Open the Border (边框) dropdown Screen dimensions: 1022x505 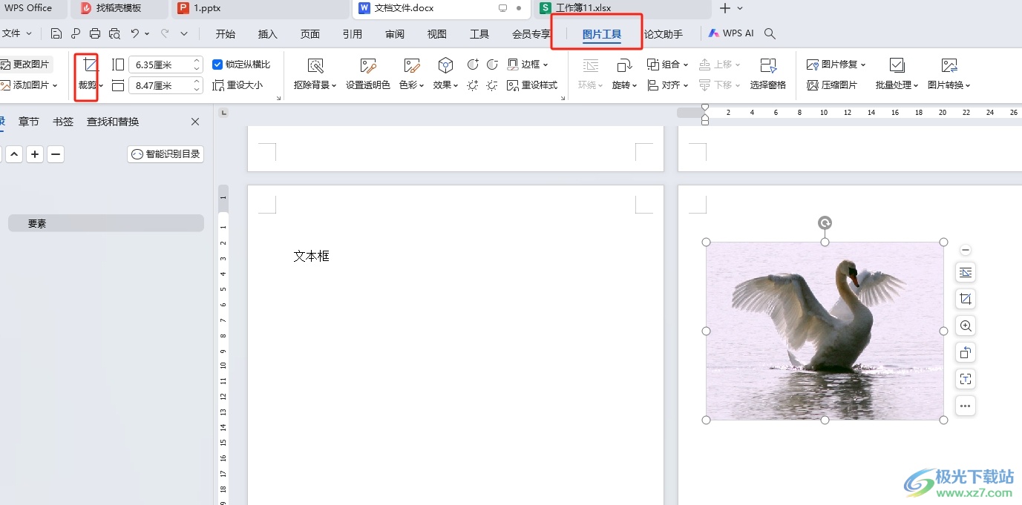pyautogui.click(x=546, y=65)
